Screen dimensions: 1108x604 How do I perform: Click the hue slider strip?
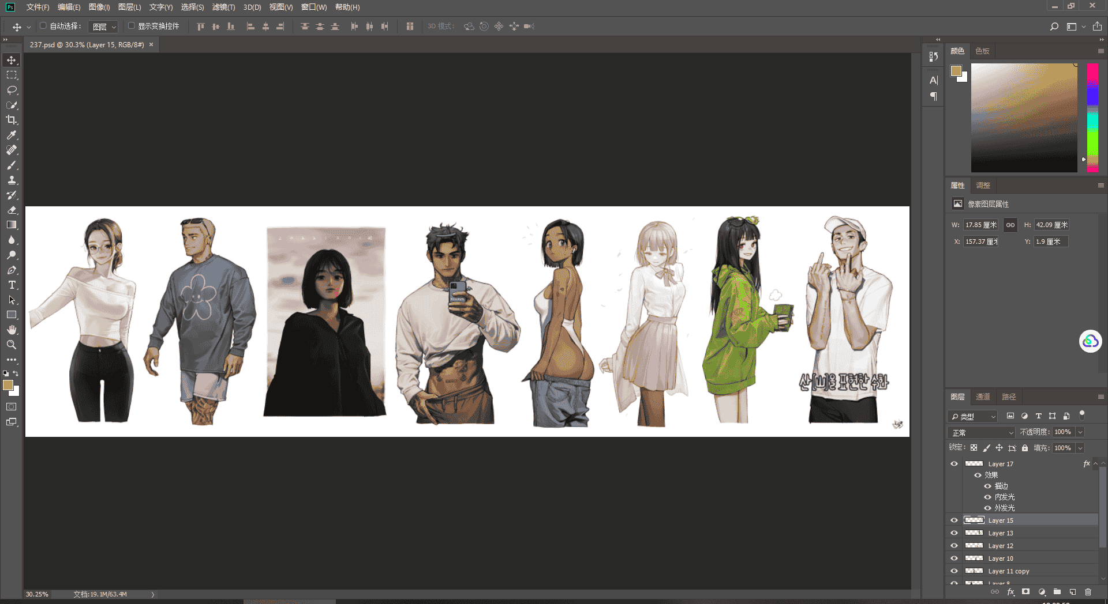(x=1092, y=118)
